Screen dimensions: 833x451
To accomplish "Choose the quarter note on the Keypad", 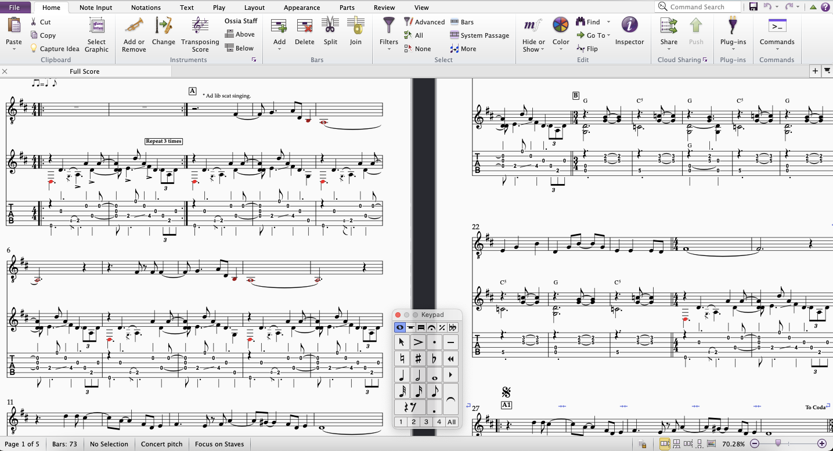I will 402,375.
